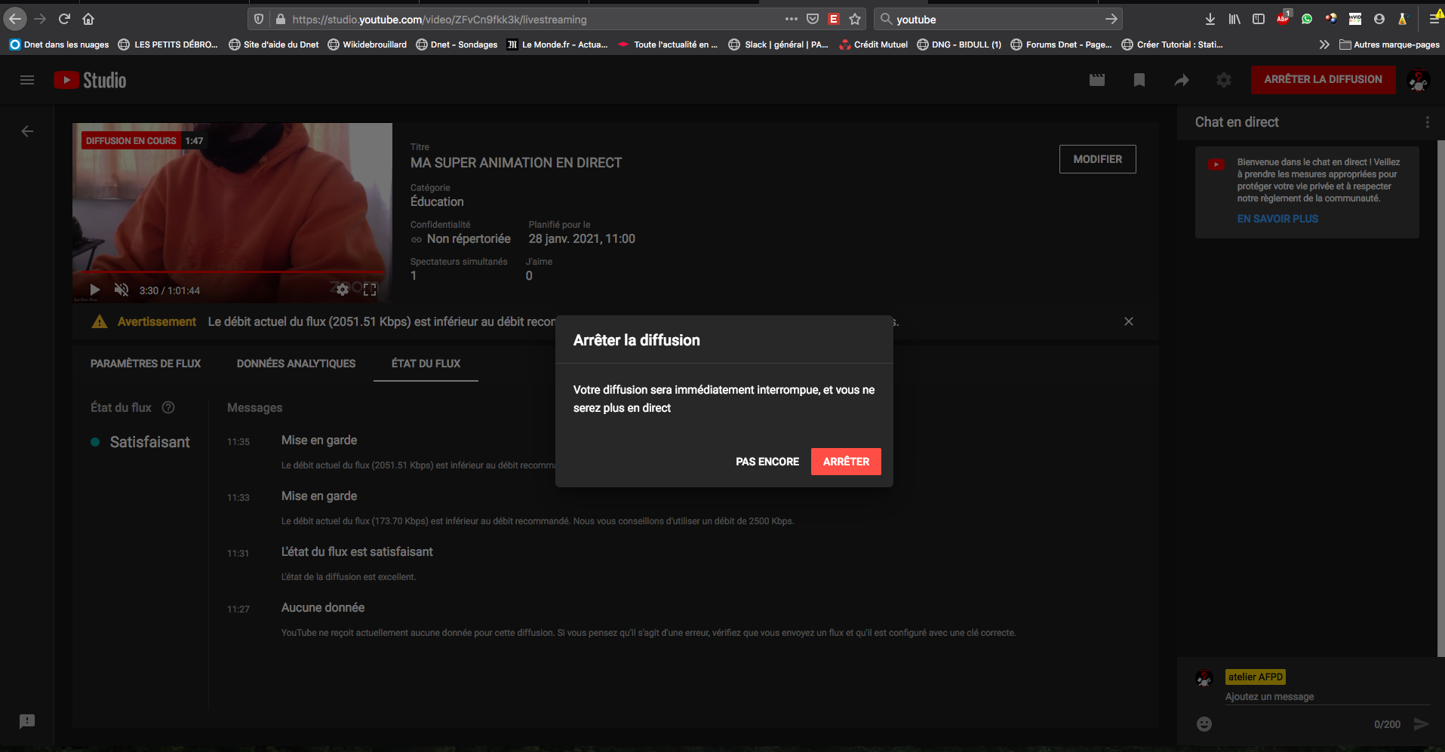Open the YouTube Studio hamburger menu
Screen dimensions: 1445x752
(27, 80)
